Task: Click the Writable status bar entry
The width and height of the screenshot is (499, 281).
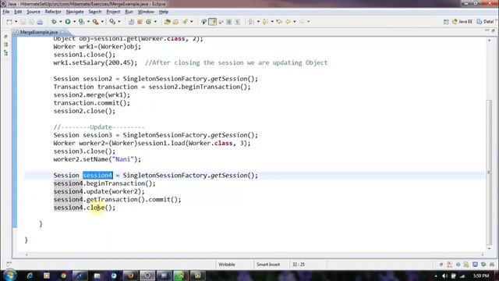Action: [227, 265]
